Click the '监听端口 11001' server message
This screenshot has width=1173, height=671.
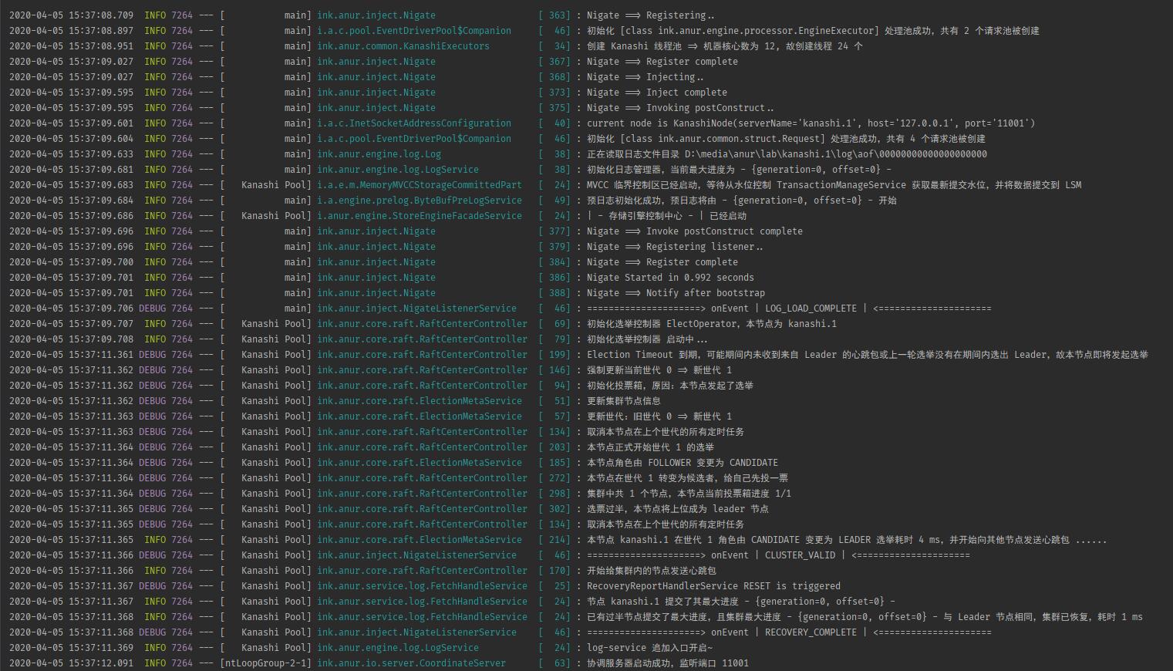(667, 663)
